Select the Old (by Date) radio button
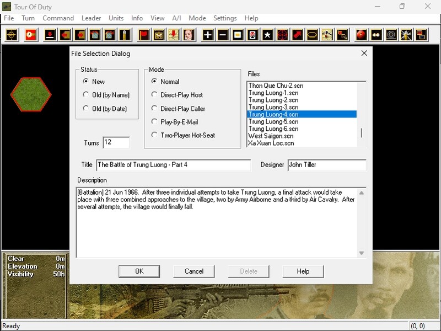The width and height of the screenshot is (441, 331). pyautogui.click(x=86, y=108)
